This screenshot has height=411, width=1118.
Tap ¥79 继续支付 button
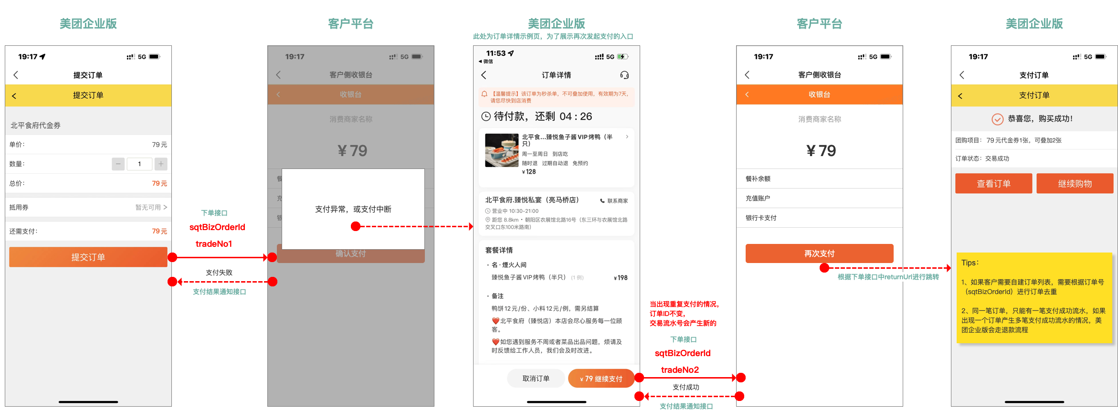click(601, 379)
